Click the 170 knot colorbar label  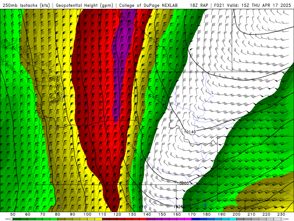192,214
